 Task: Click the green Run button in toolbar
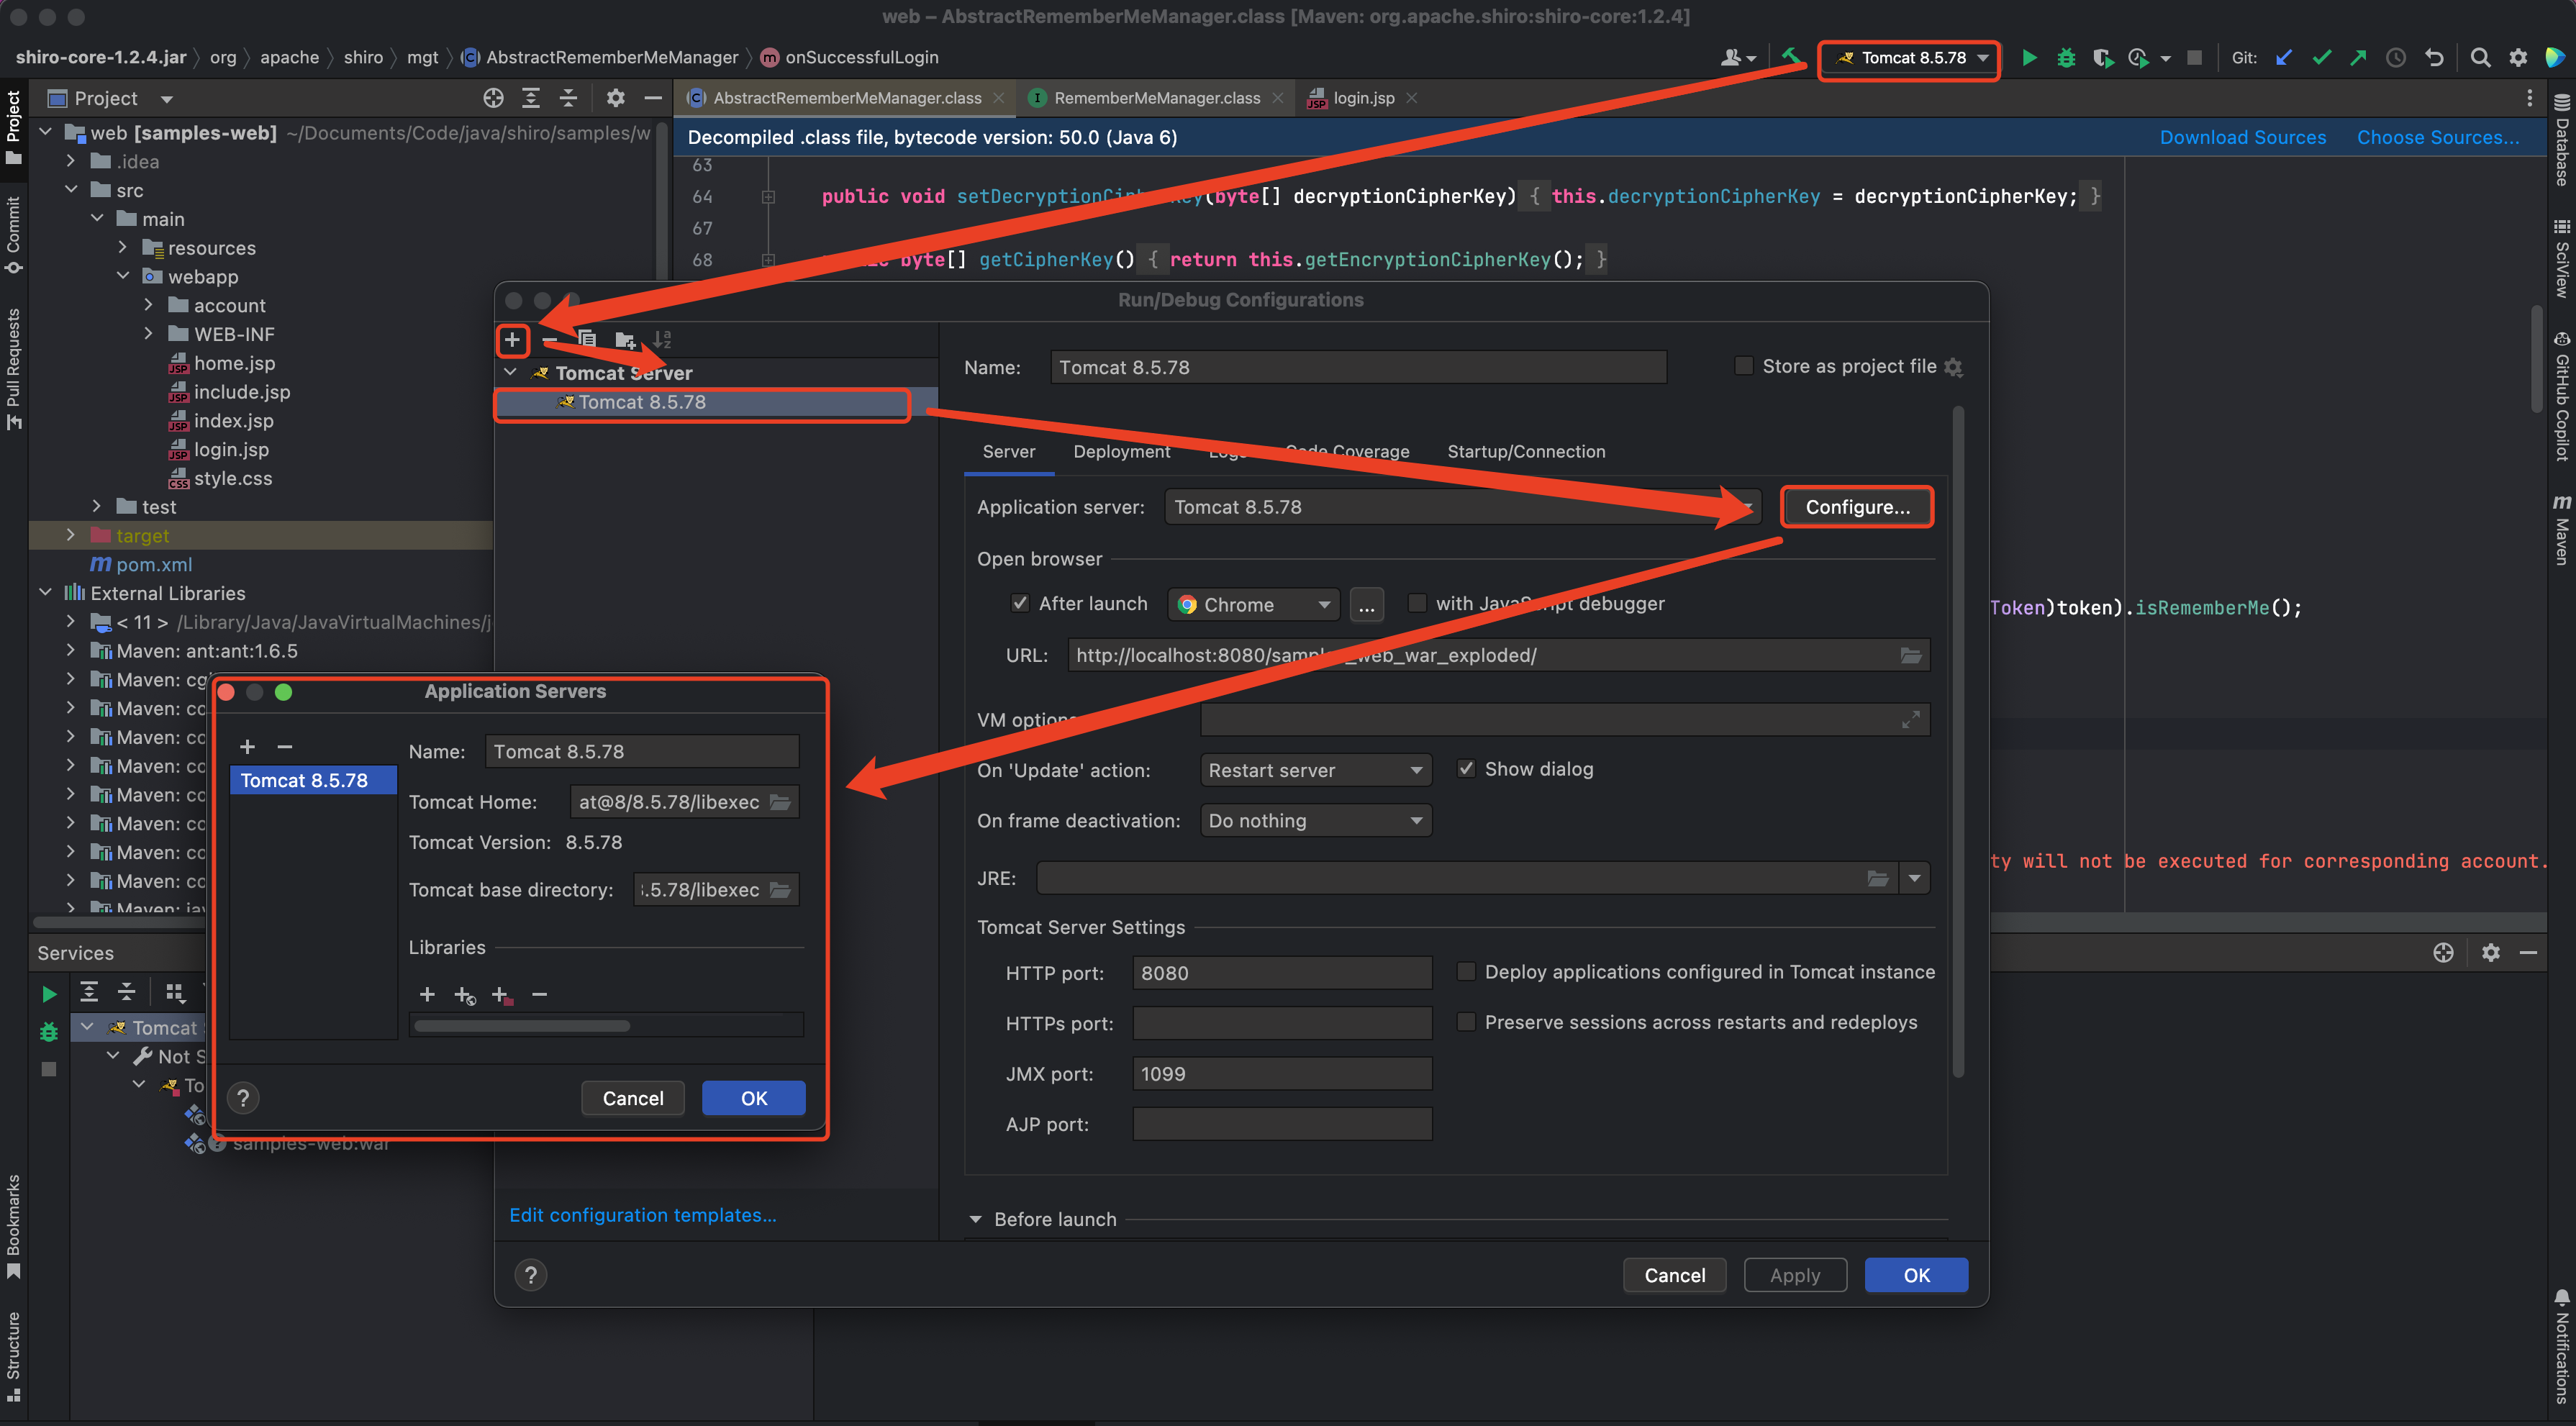(x=2029, y=58)
